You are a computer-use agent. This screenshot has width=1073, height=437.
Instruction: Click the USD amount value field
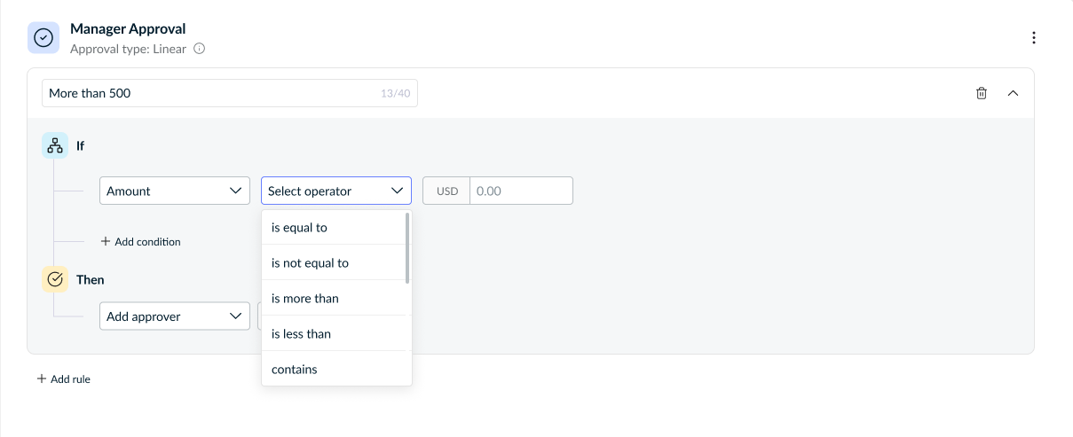click(x=520, y=191)
